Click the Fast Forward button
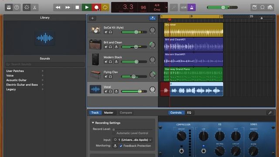This screenshot has height=157, width=279. point(68,7)
